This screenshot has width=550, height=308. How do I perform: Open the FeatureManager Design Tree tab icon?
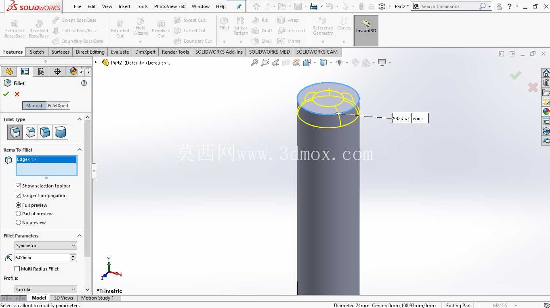click(9, 71)
